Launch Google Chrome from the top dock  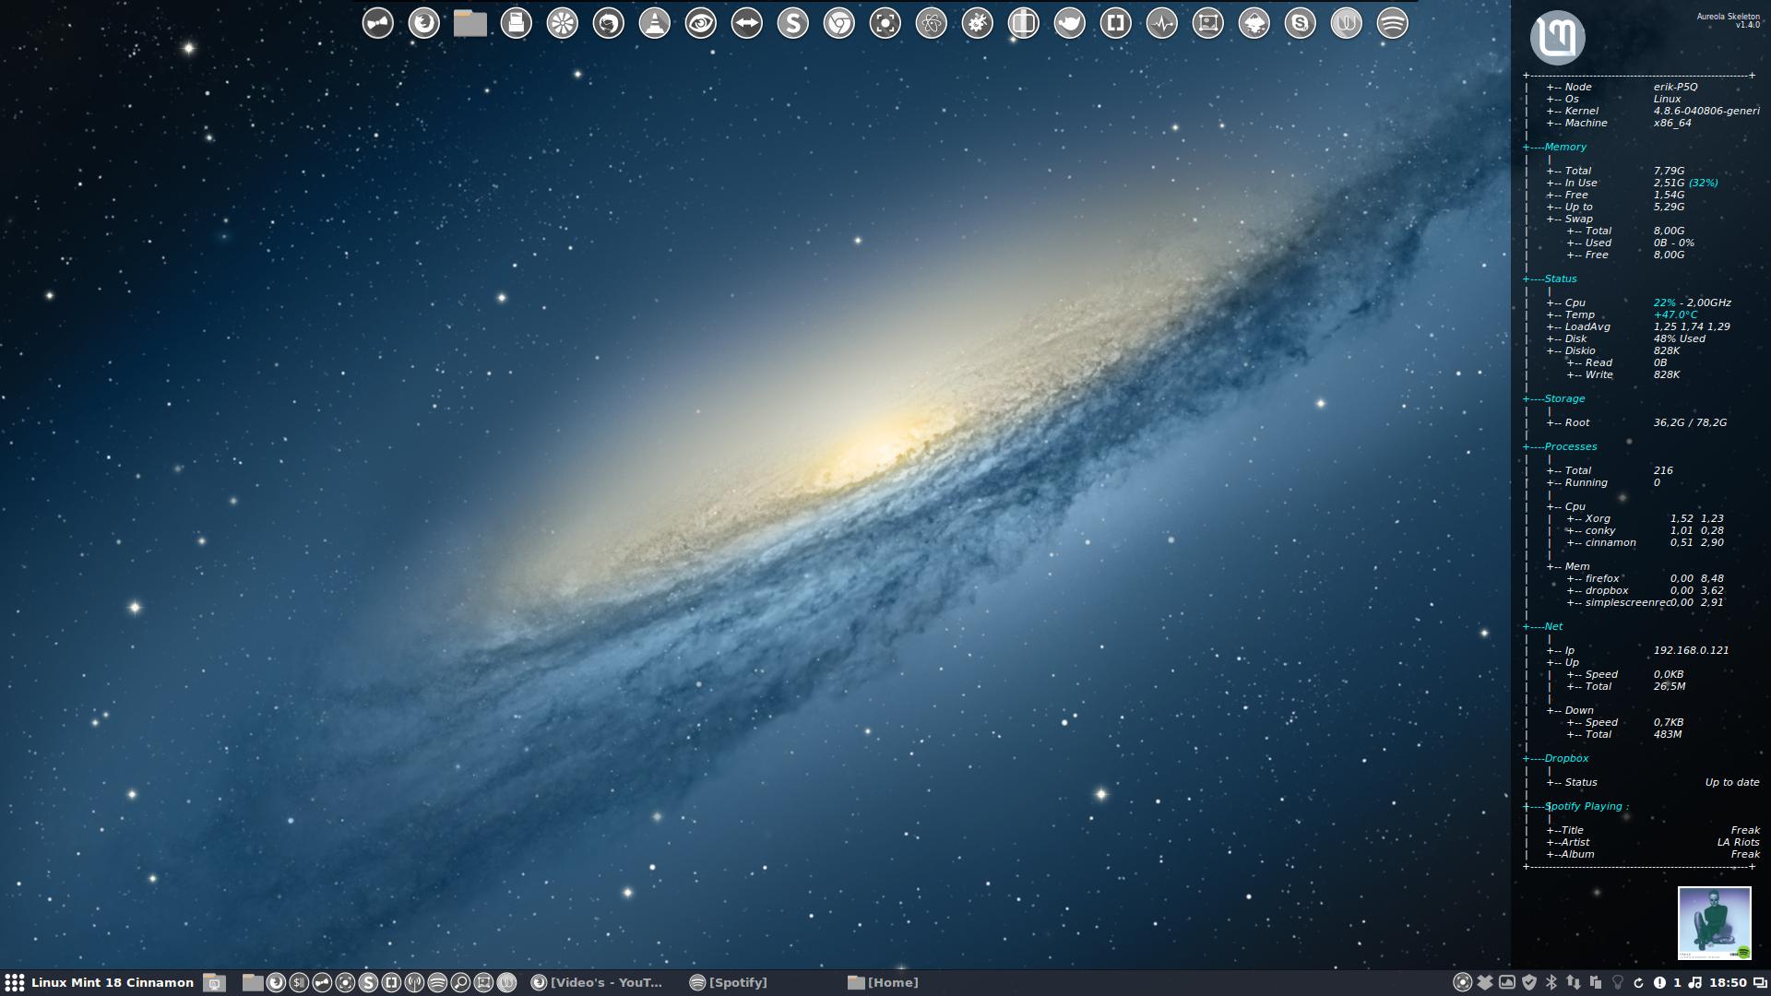point(839,23)
